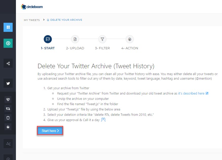Select the retweet arrows sidebar icon
Screen dimensions: 222x160
pyautogui.click(x=8, y=109)
